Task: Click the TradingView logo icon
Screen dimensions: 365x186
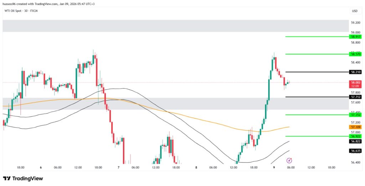Action: 6,179
